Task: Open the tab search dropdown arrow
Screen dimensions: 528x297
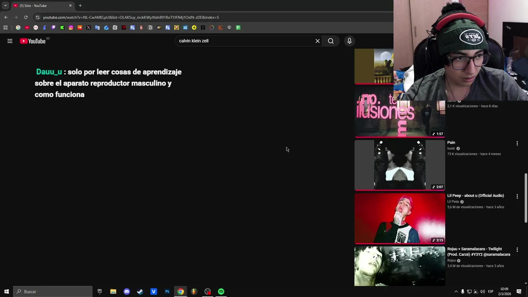Action: [x=5, y=6]
